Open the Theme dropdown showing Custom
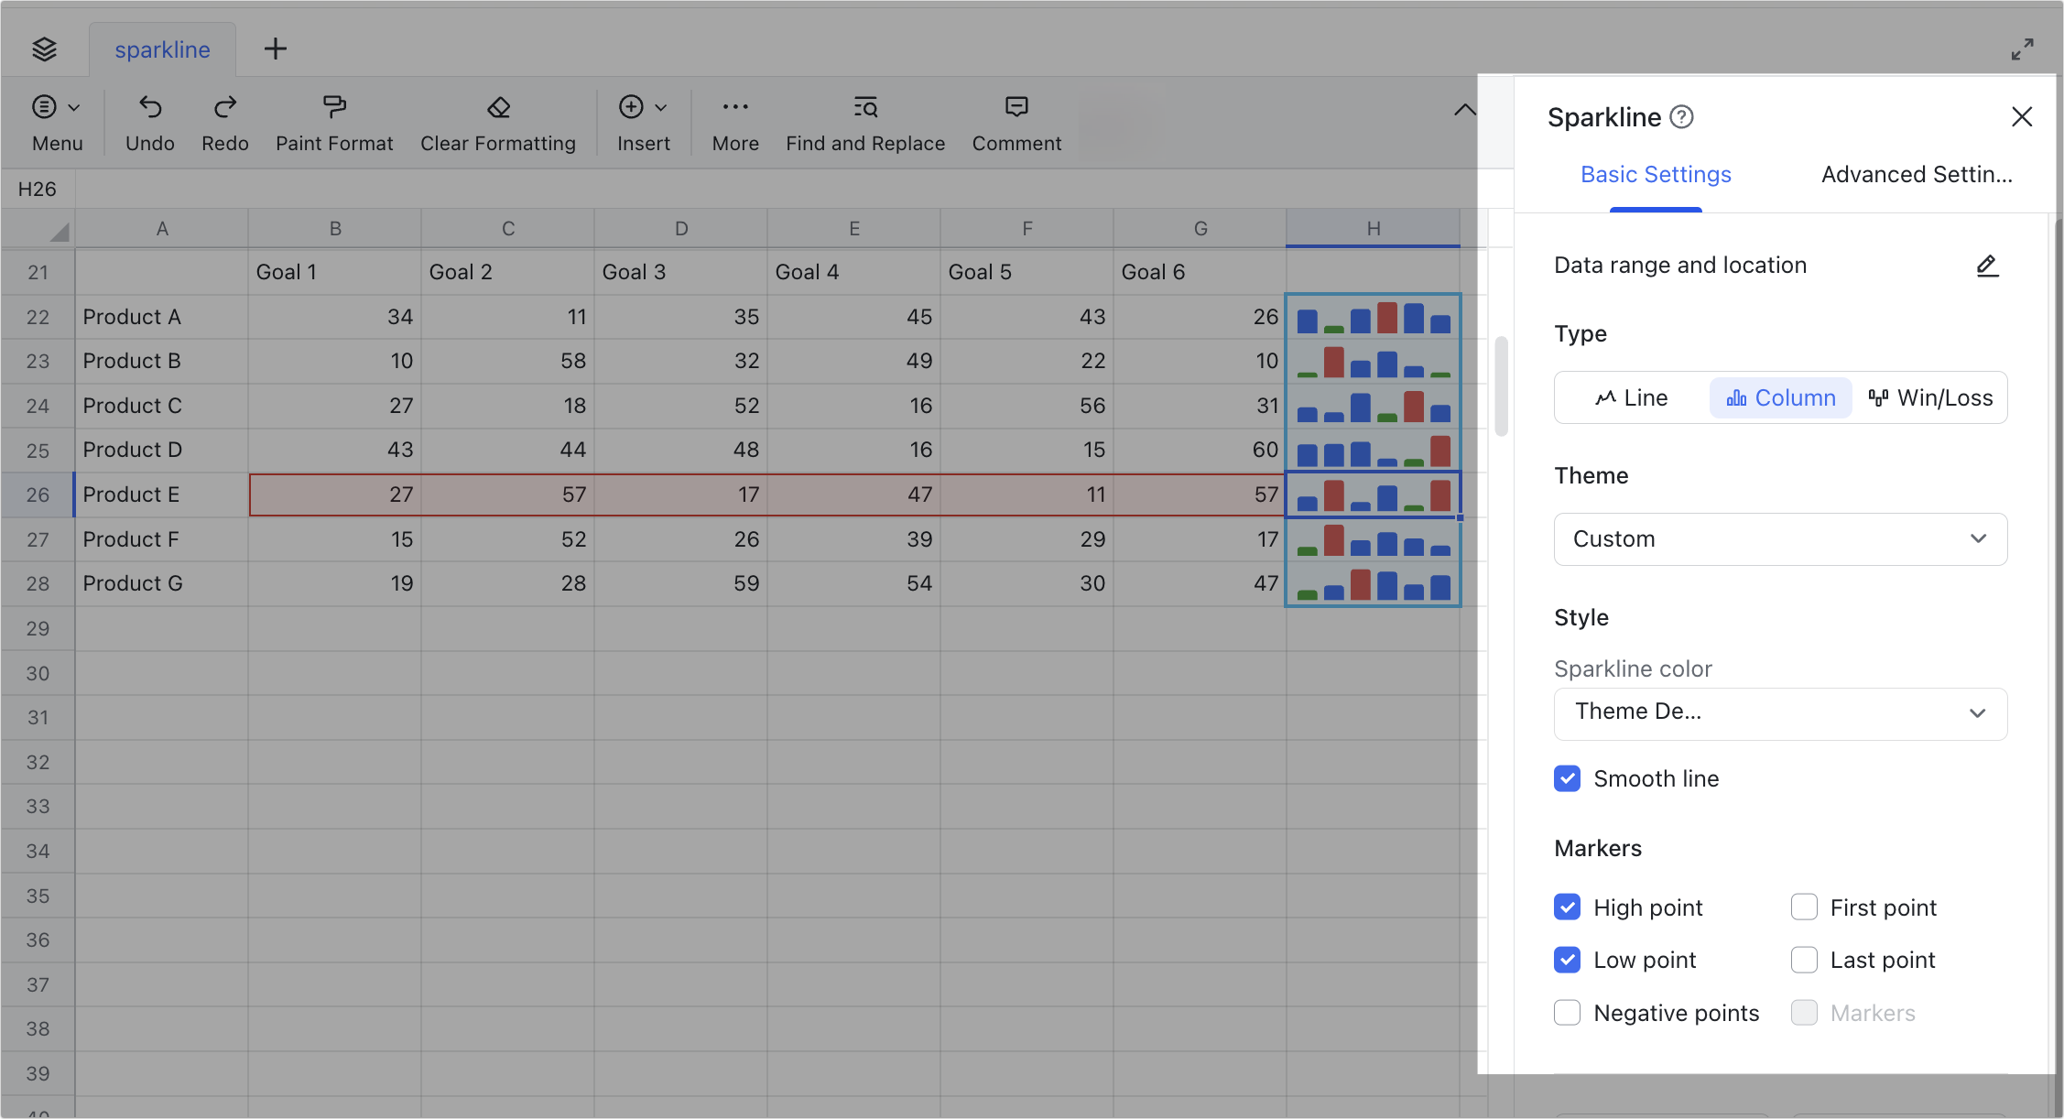The width and height of the screenshot is (2064, 1119). pyautogui.click(x=1778, y=539)
